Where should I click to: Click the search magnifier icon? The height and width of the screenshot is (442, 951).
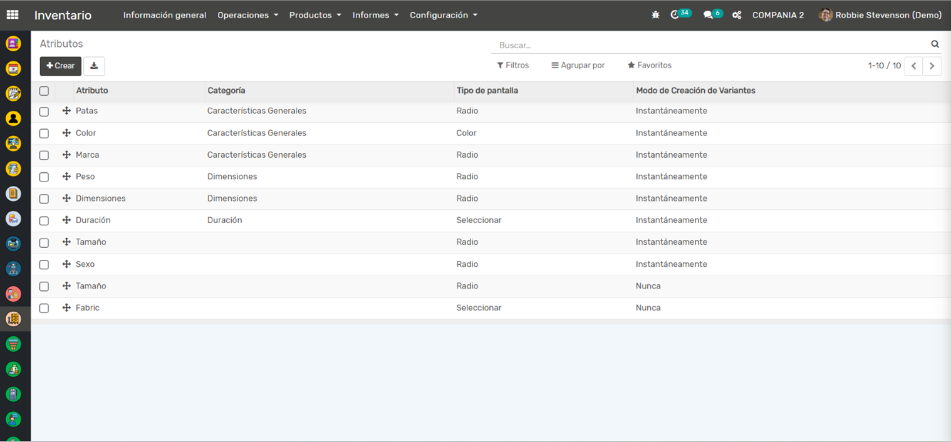point(935,44)
